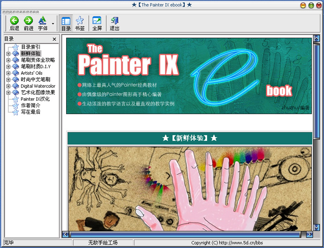Open the 字体 font tool
Screen dimensions: 324x248
(43, 23)
